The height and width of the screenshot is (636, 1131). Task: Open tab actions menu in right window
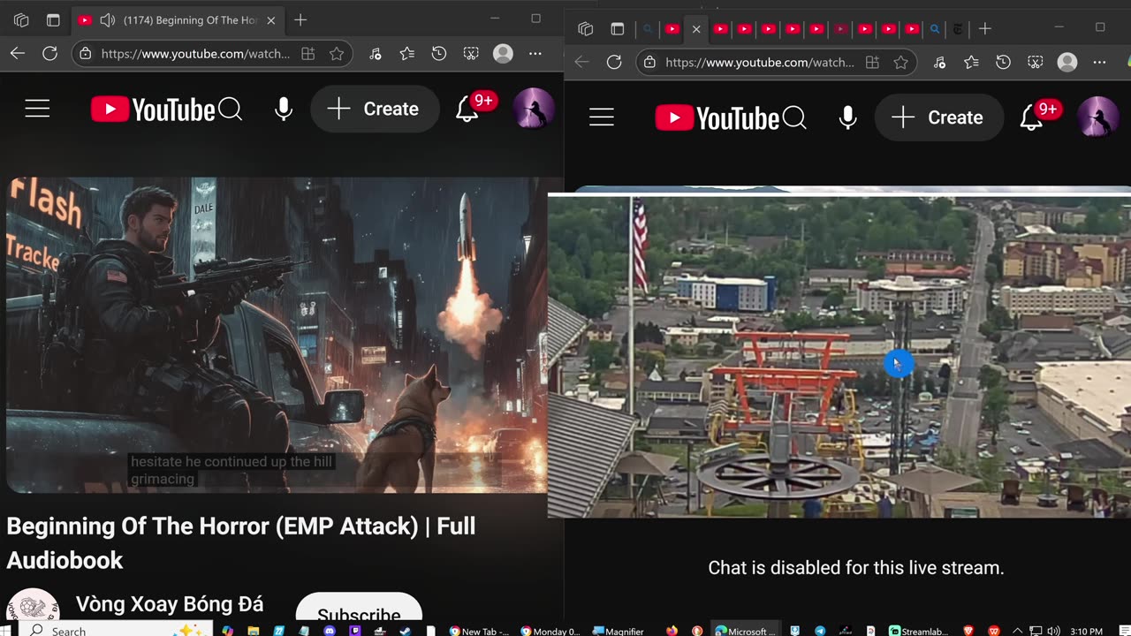[x=618, y=29]
